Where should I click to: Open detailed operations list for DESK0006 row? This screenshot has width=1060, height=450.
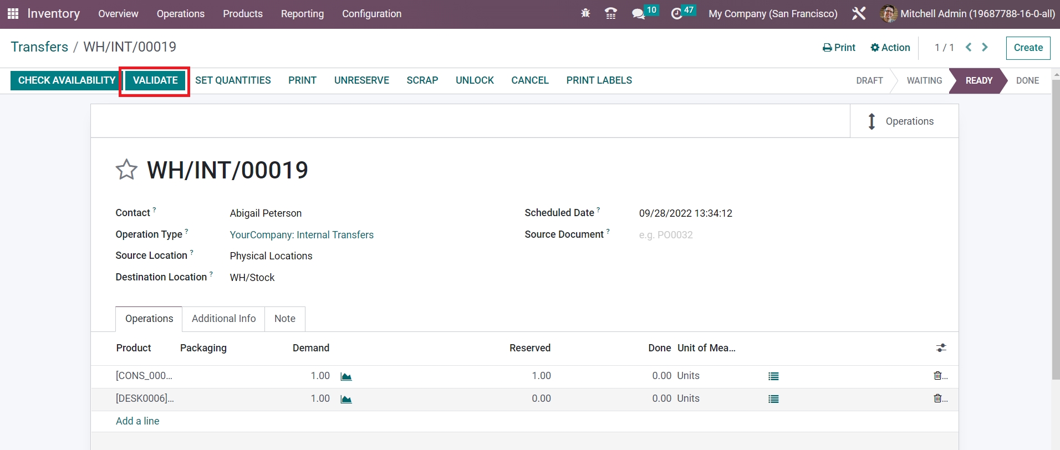point(773,399)
